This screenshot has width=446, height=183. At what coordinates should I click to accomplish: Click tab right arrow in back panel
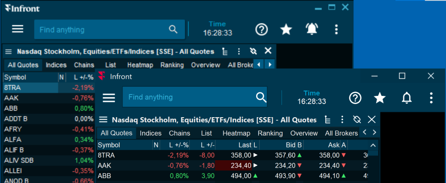(x=270, y=65)
